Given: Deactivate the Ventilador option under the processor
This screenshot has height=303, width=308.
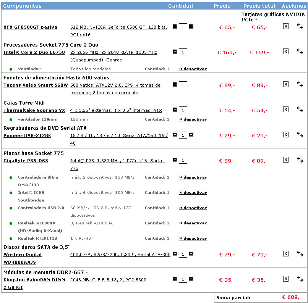Looking at the screenshot, I should tap(193, 69).
